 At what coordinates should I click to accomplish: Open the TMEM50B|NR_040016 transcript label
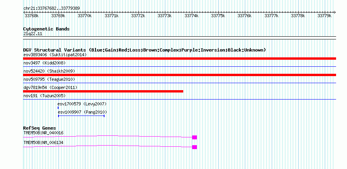43,133
